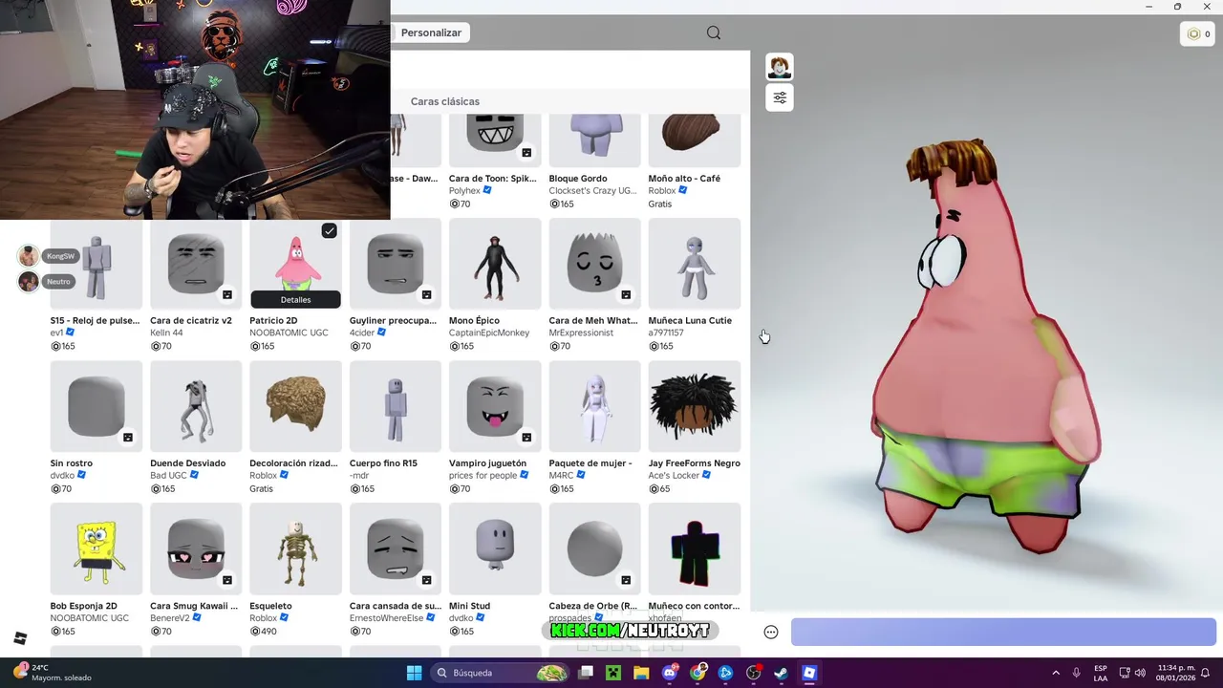Select the Cara de cicatriz v2 item
The image size is (1223, 688).
click(x=196, y=264)
